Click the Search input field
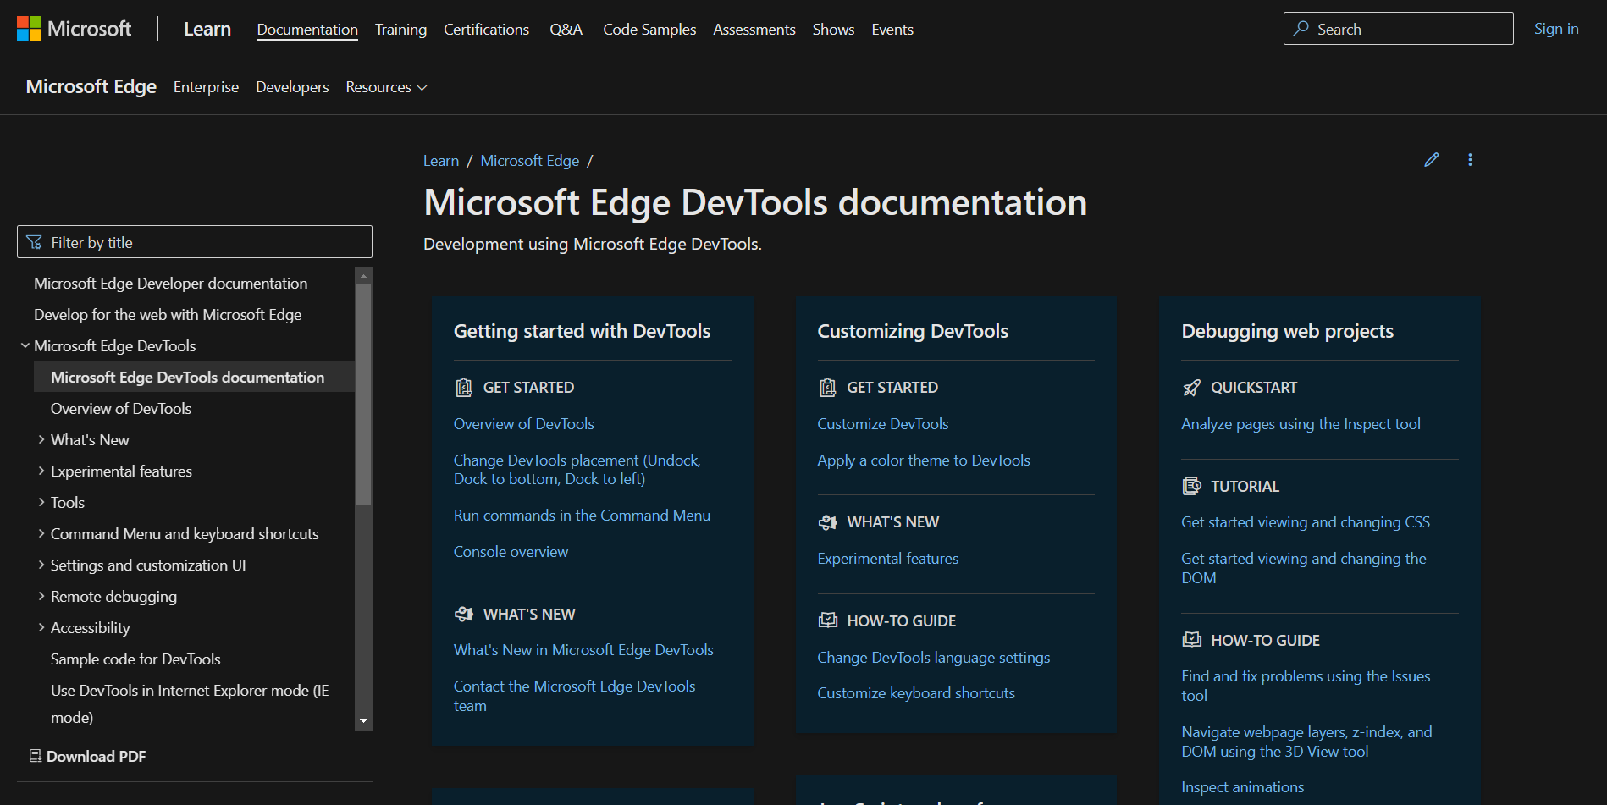The image size is (1607, 805). (1399, 29)
